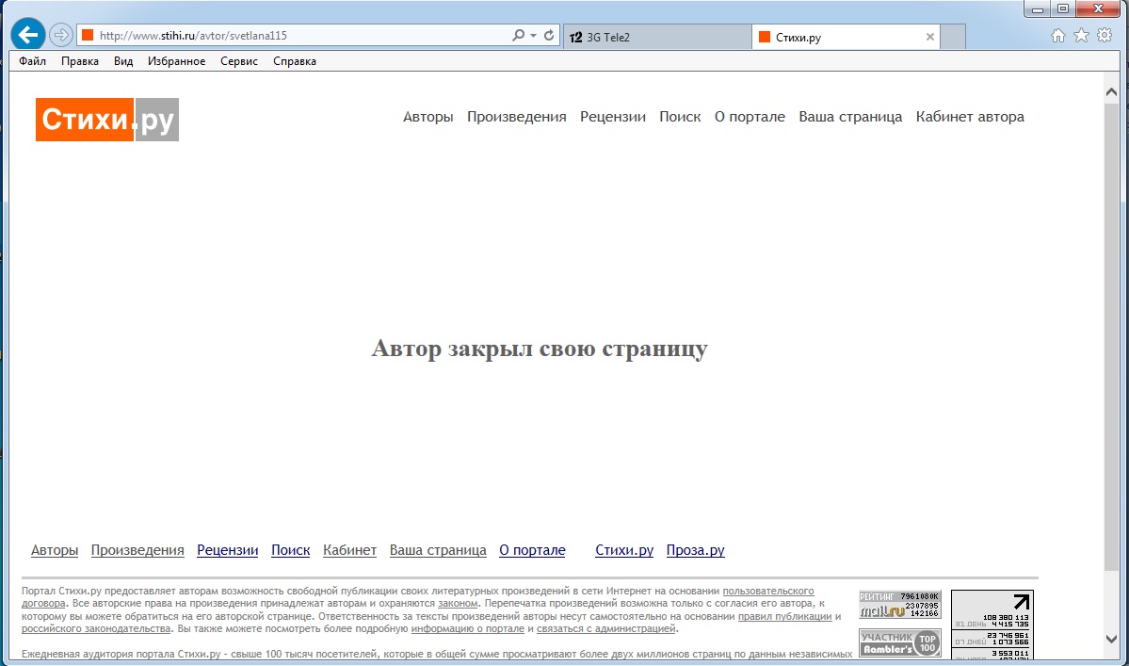Click the search magnifier icon in address bar
Screen dimensions: 1129x666
click(518, 36)
